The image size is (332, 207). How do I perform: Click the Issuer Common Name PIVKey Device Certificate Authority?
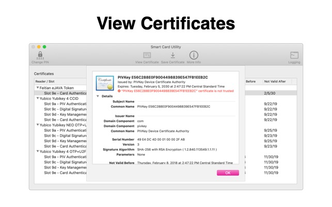pos(163,131)
